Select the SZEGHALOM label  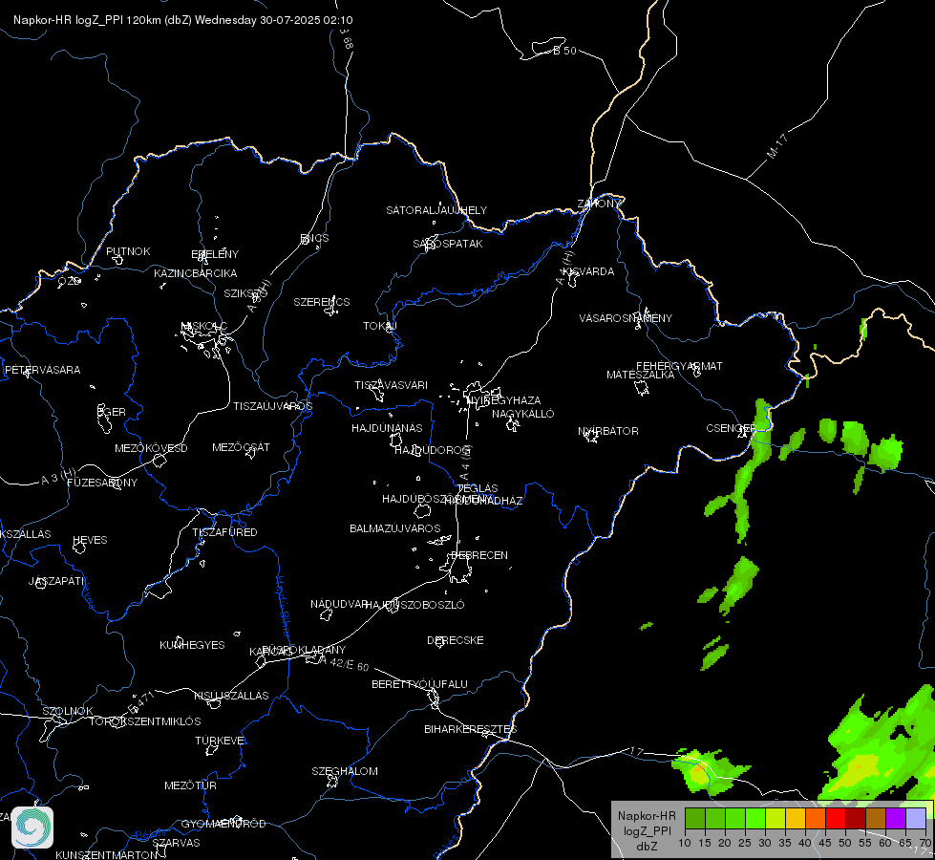(x=345, y=771)
